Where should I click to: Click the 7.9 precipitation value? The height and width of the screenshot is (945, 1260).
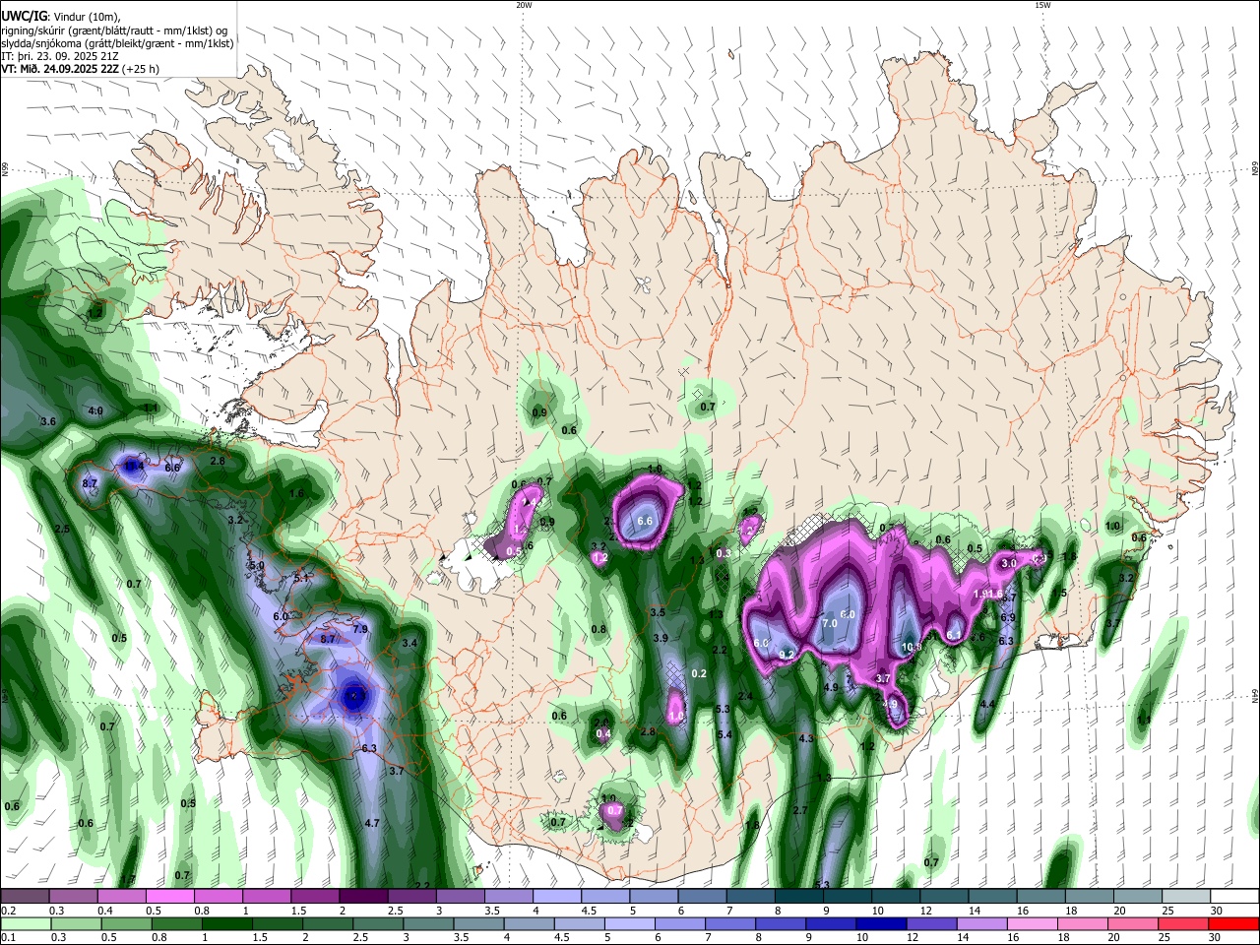pos(359,628)
